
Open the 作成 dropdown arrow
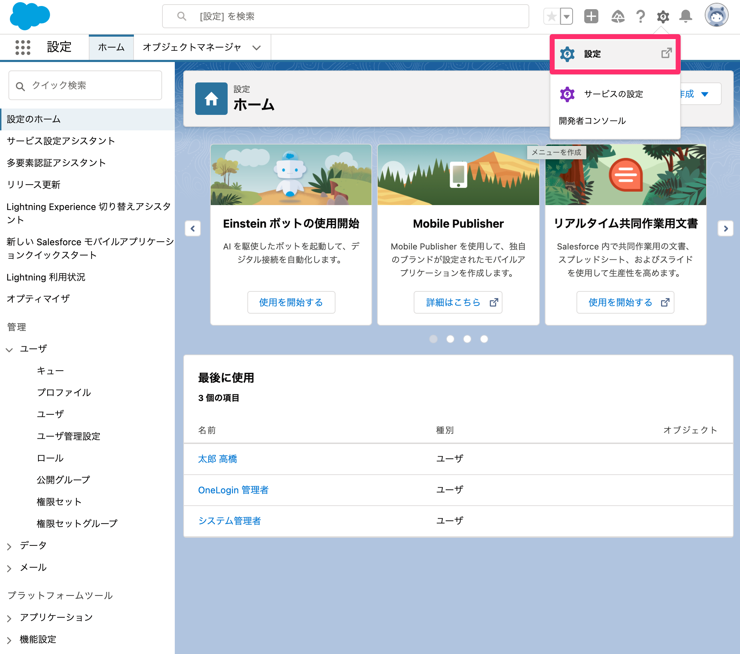(704, 94)
